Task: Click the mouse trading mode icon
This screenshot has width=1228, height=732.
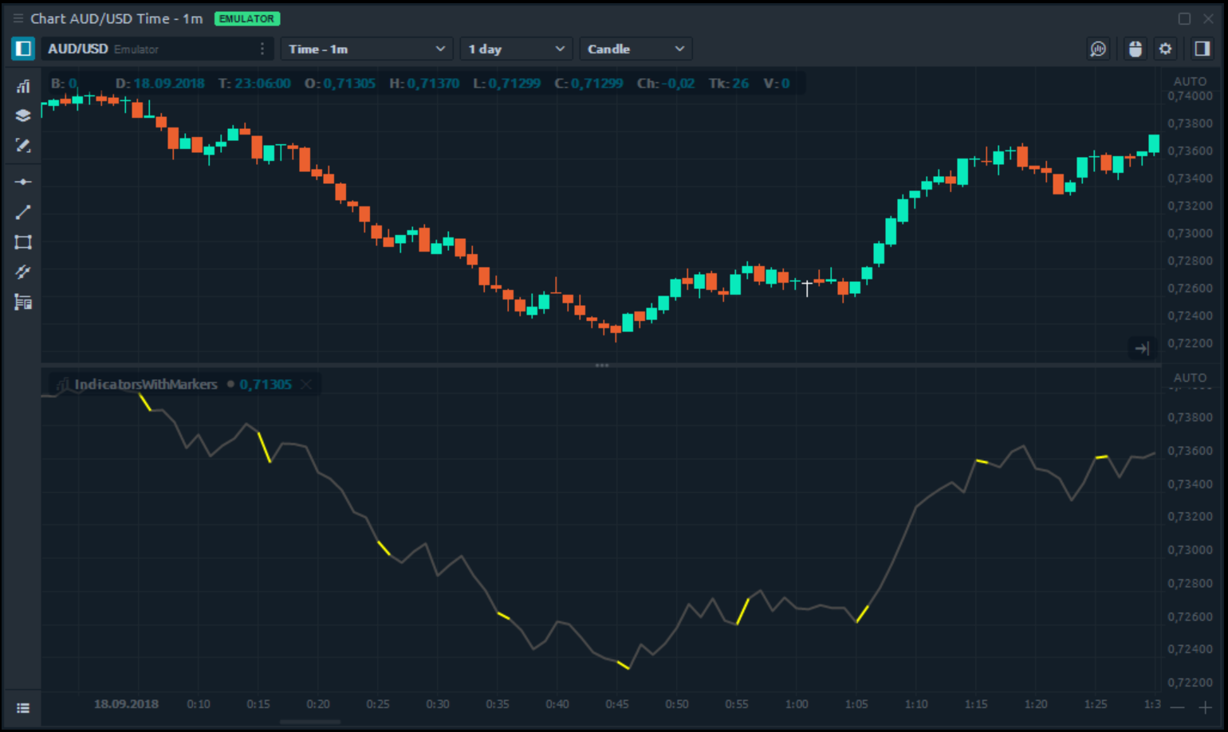Action: pyautogui.click(x=1135, y=49)
